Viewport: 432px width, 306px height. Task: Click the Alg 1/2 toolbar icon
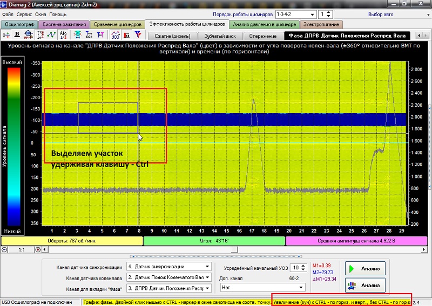point(63,34)
